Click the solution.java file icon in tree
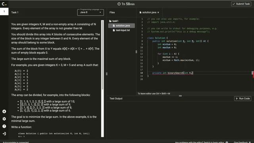The width and height of the screenshot is (254, 143). coord(114,25)
